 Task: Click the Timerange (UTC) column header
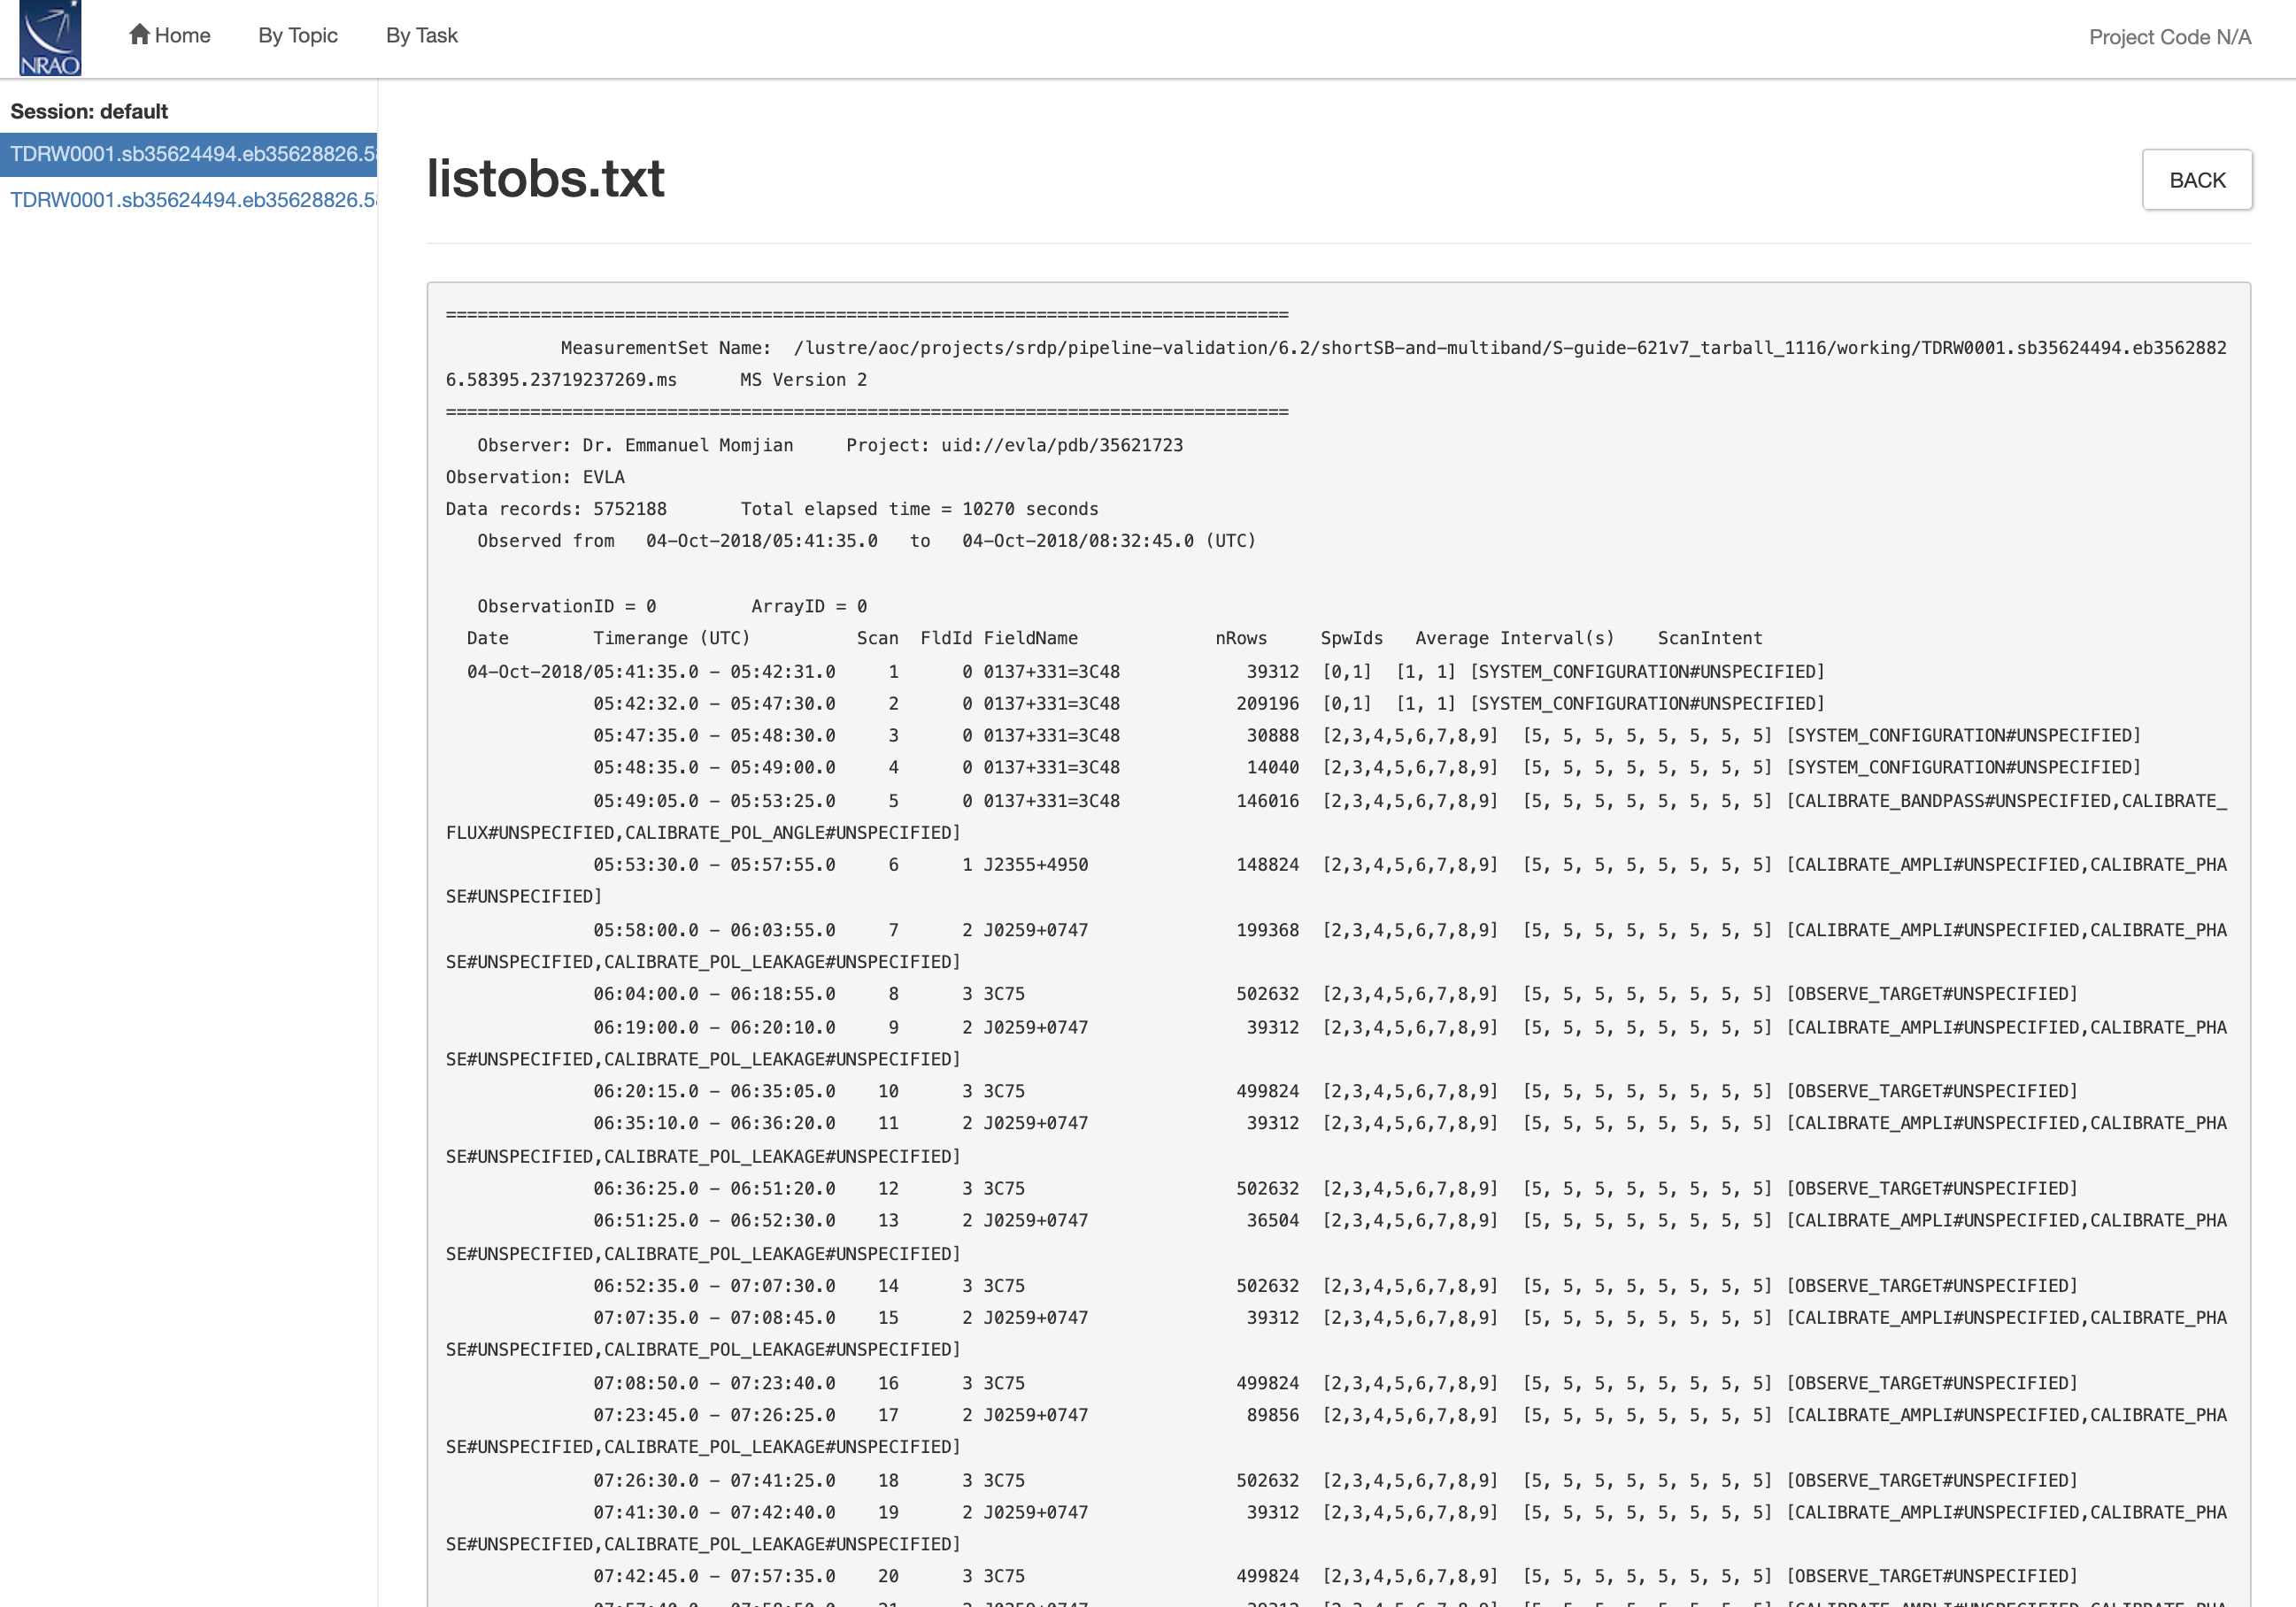pos(671,638)
